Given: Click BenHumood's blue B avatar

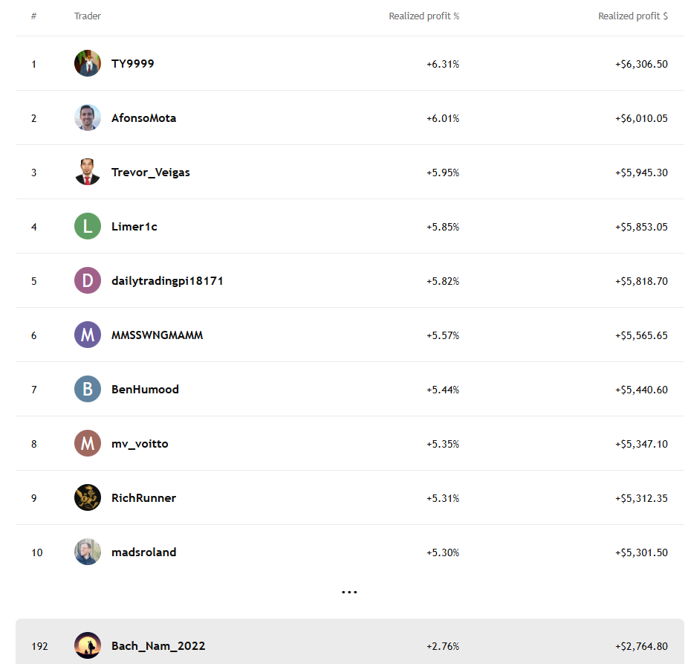Looking at the screenshot, I should click(88, 389).
